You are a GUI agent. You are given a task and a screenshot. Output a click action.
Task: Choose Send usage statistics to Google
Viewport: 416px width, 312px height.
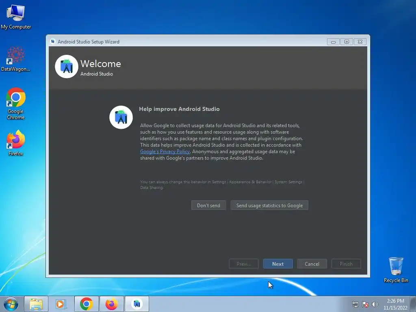click(269, 205)
